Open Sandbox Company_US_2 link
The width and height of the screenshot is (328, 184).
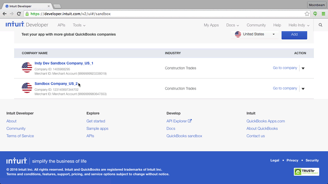(56, 84)
